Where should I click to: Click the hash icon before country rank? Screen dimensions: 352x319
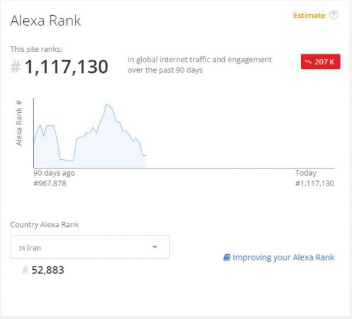[25, 270]
